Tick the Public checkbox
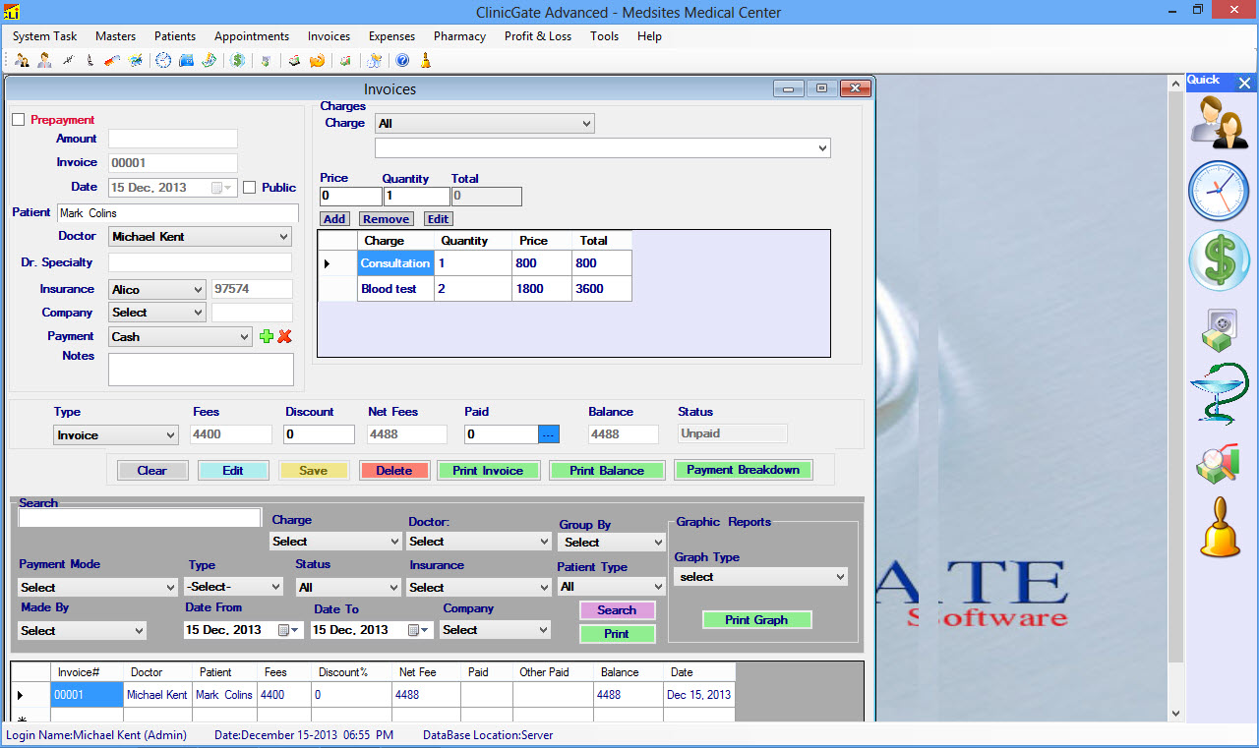 [x=250, y=188]
